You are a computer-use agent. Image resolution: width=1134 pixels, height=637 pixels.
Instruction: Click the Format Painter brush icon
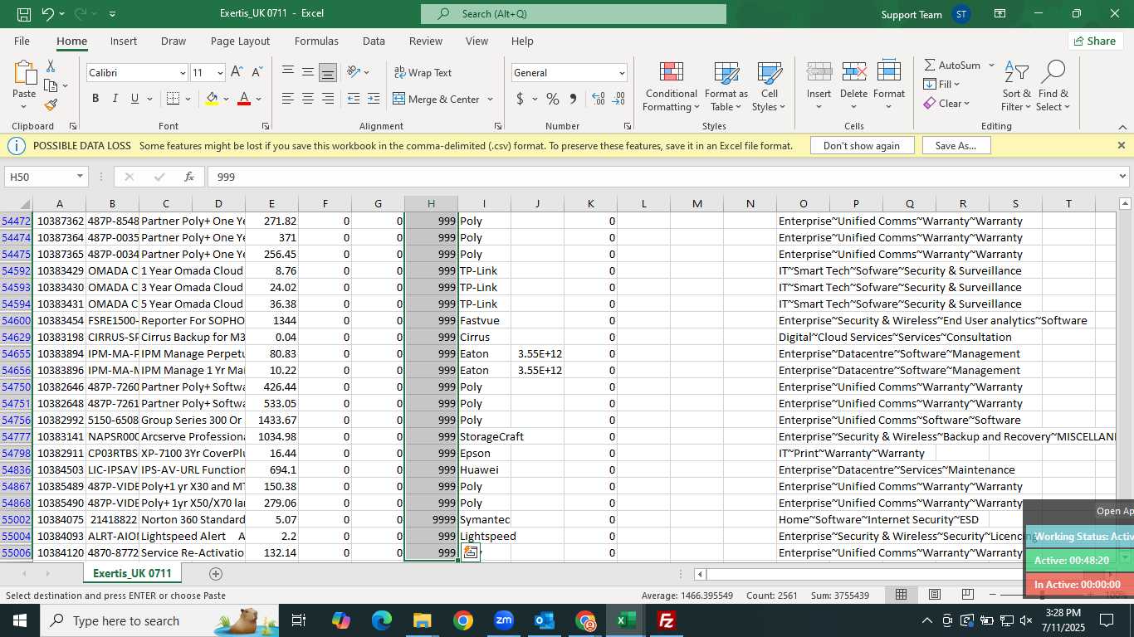click(51, 105)
